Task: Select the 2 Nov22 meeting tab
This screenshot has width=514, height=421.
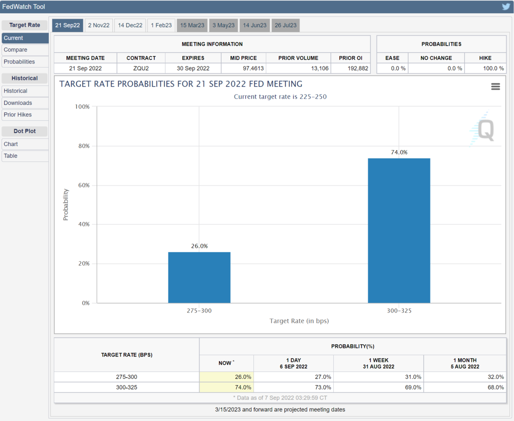Action: tap(99, 25)
